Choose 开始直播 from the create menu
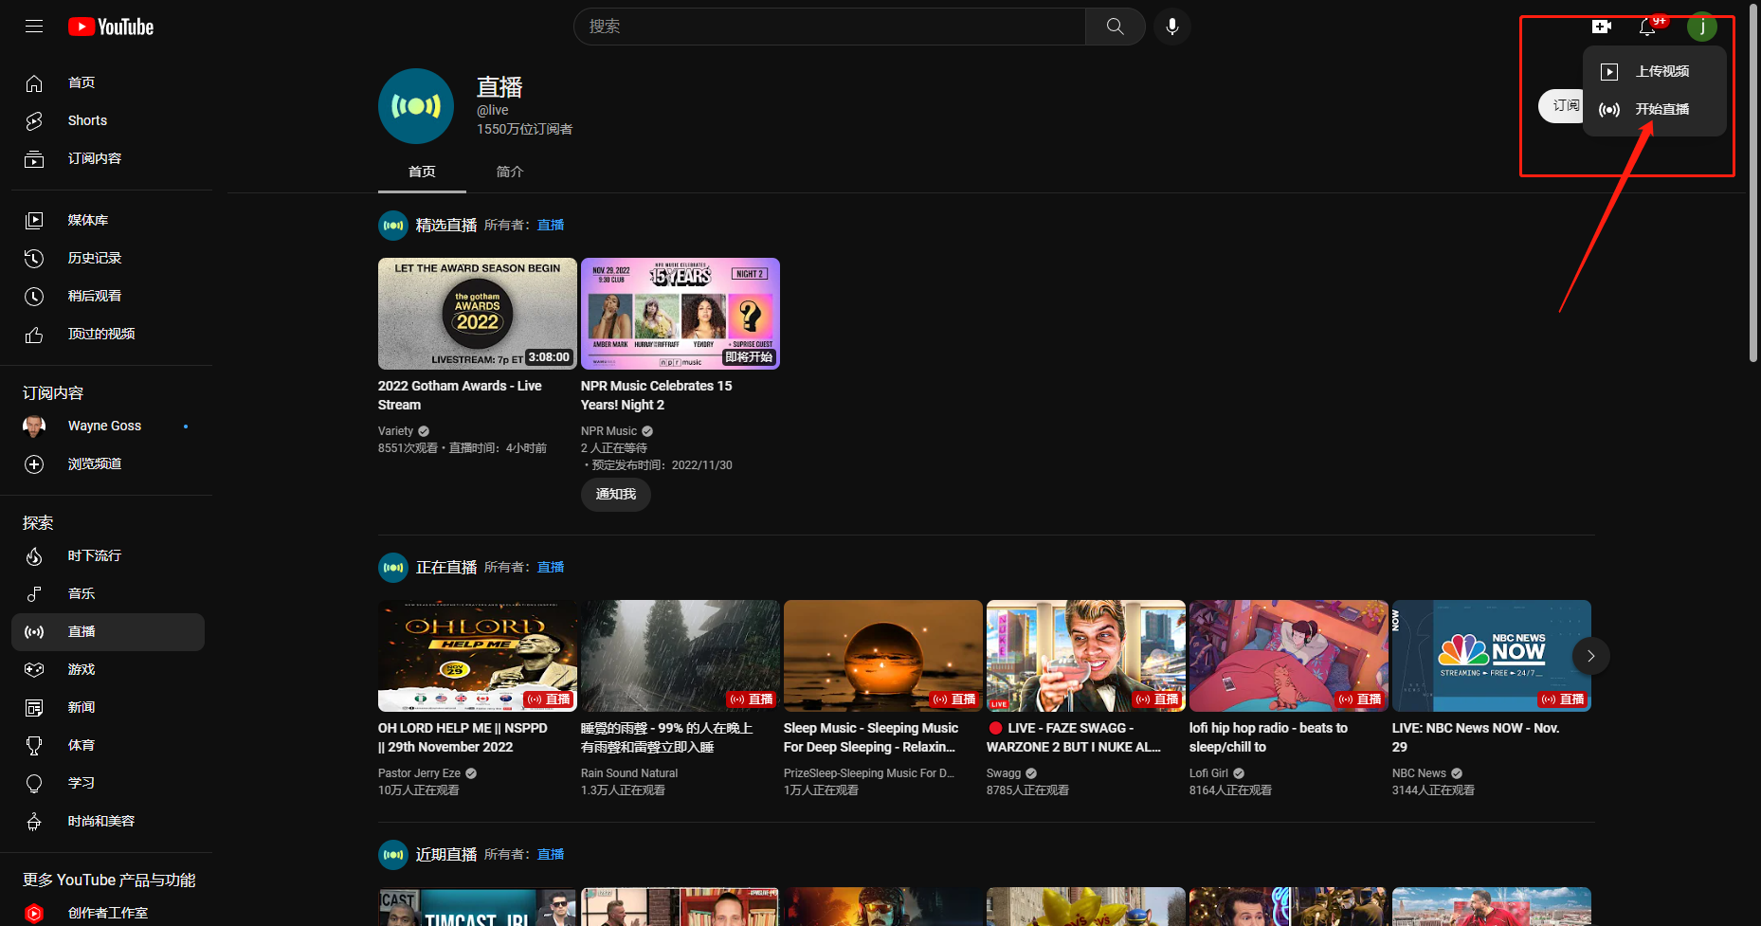The width and height of the screenshot is (1761, 926). coord(1654,109)
